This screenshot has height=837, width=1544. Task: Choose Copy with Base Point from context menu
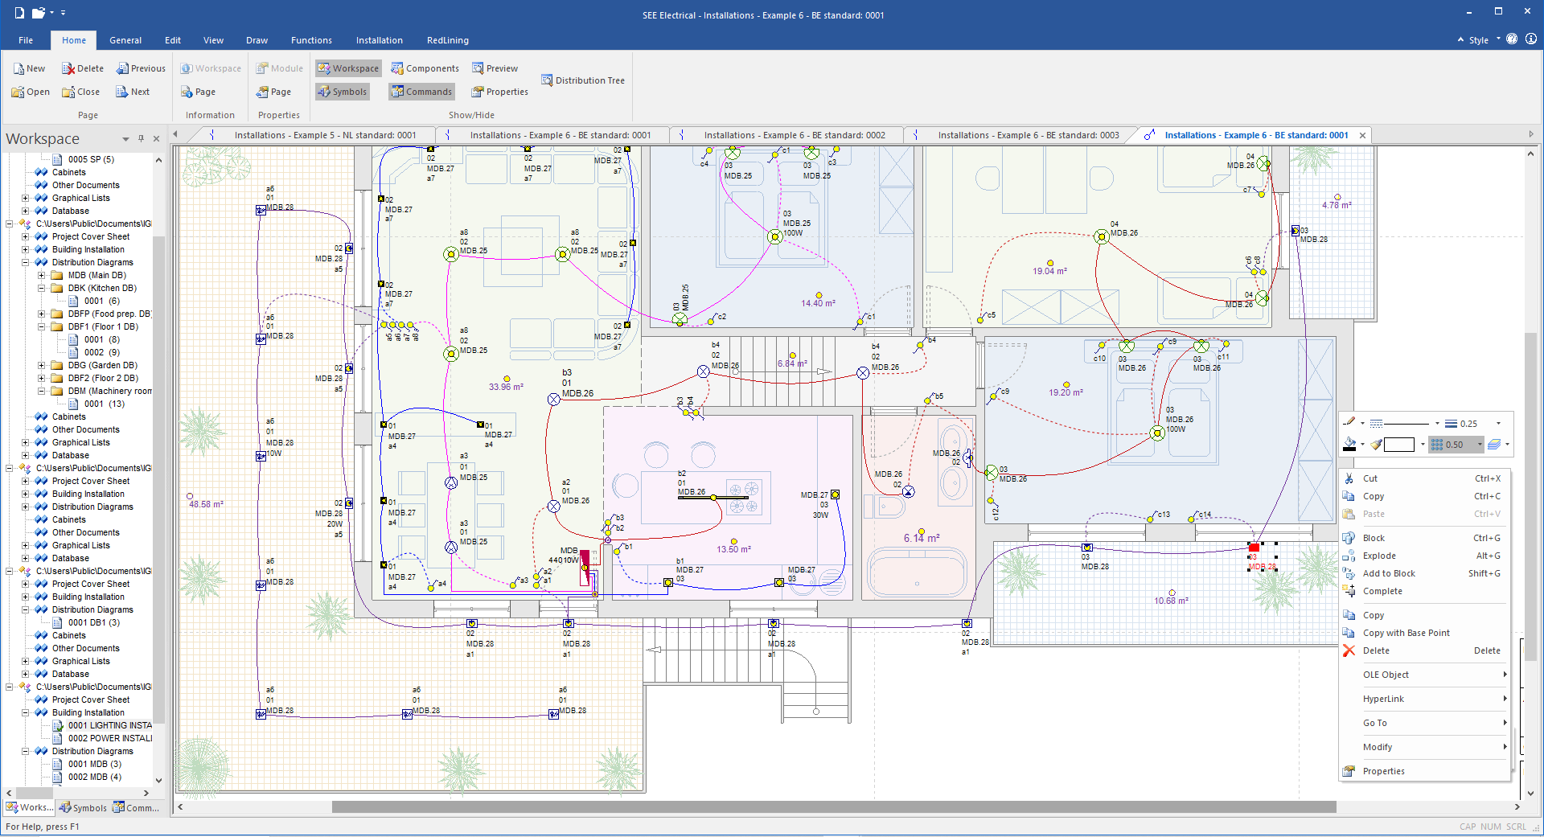[1406, 633]
